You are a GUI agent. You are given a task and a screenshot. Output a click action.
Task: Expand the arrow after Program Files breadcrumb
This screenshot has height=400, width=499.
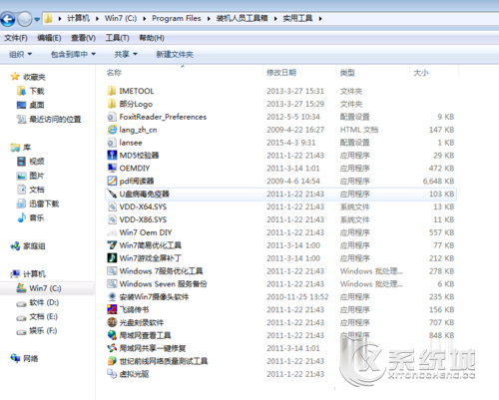coord(209,19)
